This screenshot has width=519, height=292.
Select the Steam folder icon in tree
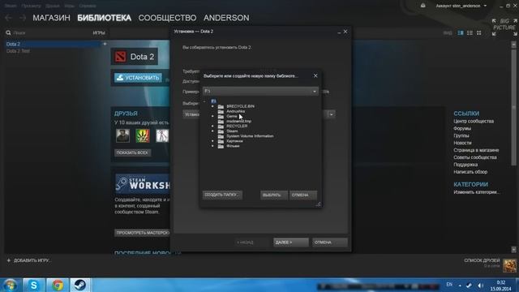221,131
